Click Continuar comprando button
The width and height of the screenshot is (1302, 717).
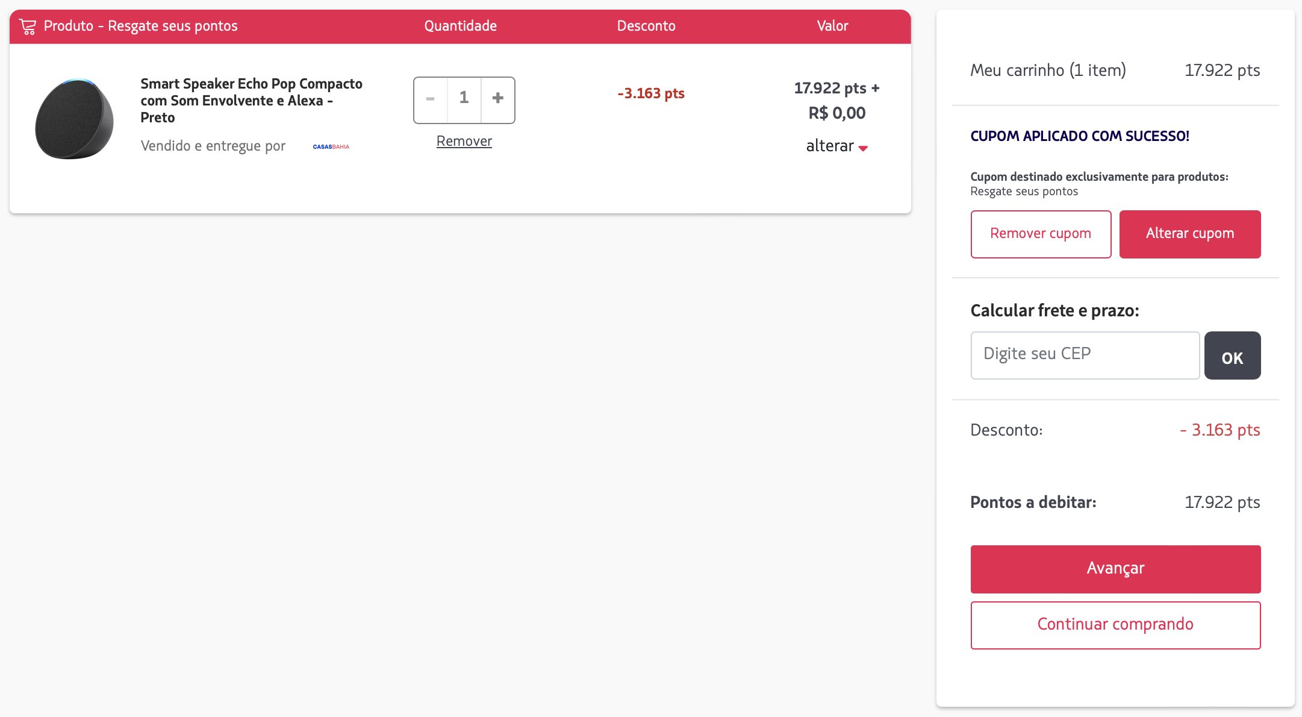click(1115, 625)
